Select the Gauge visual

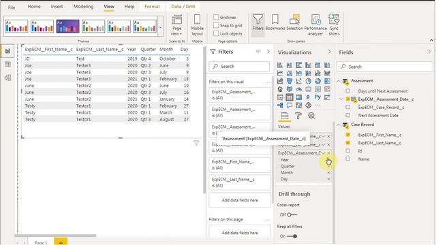[x=299, y=89]
